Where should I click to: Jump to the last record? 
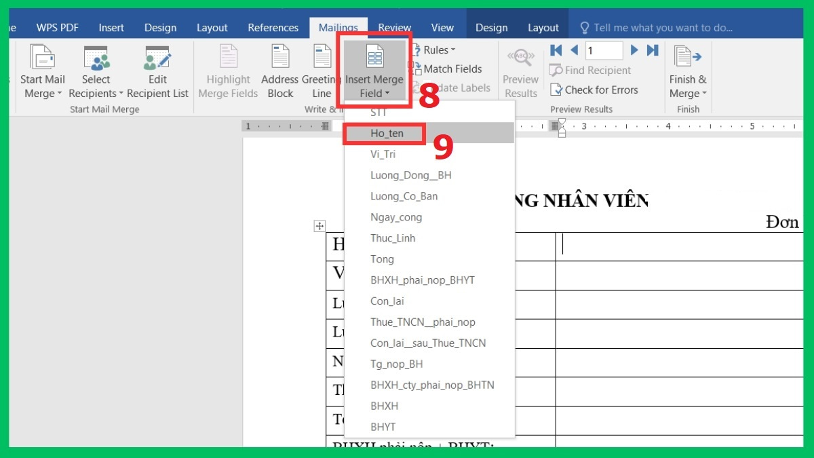tap(652, 50)
